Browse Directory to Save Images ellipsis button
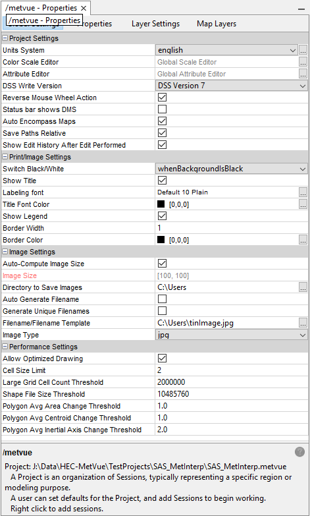This screenshot has width=310, height=516. pyautogui.click(x=303, y=287)
